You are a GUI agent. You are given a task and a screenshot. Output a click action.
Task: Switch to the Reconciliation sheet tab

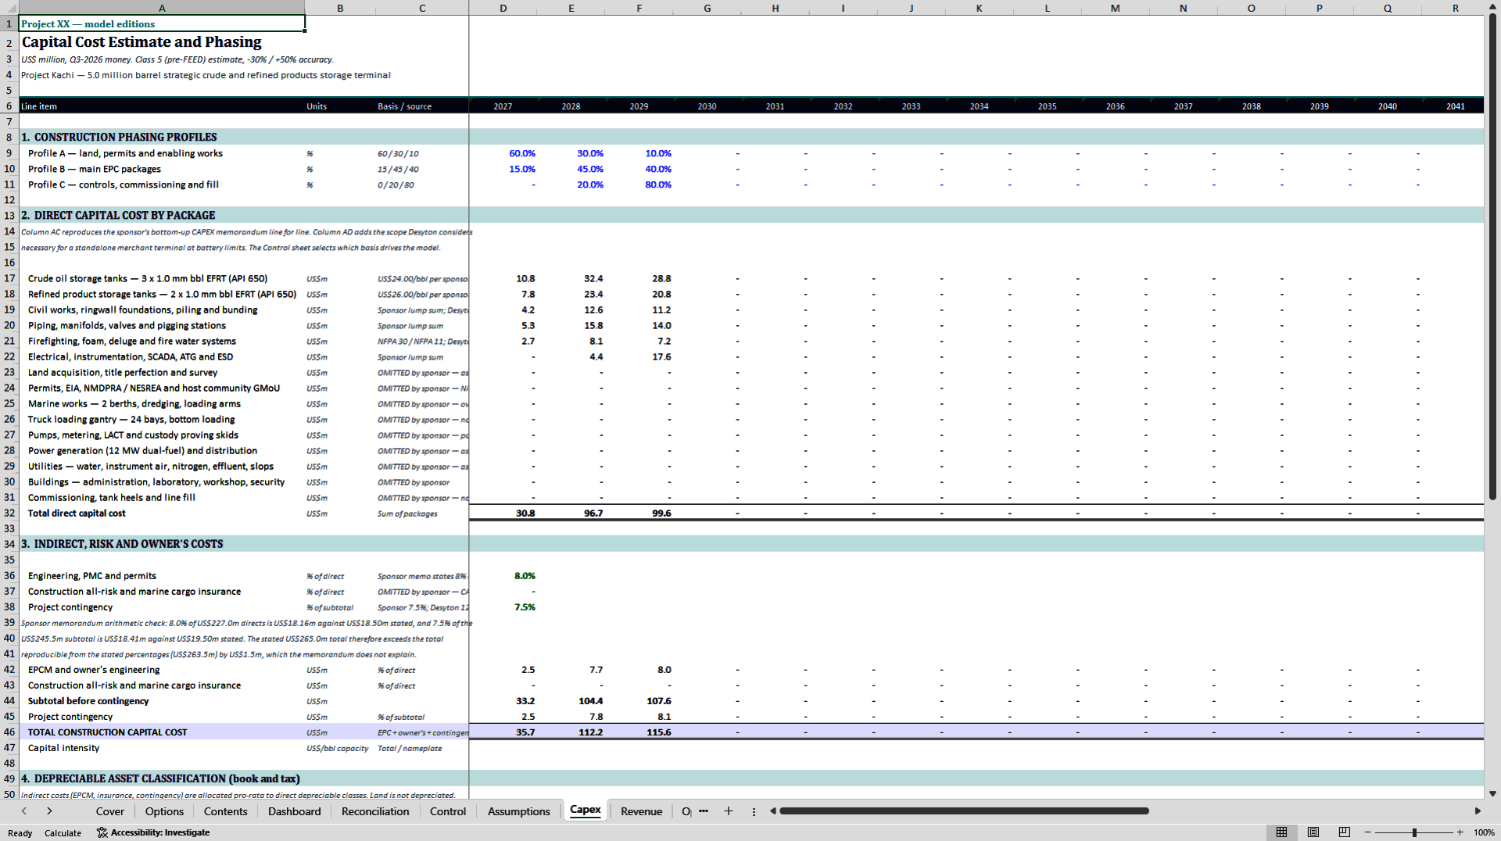coord(375,811)
